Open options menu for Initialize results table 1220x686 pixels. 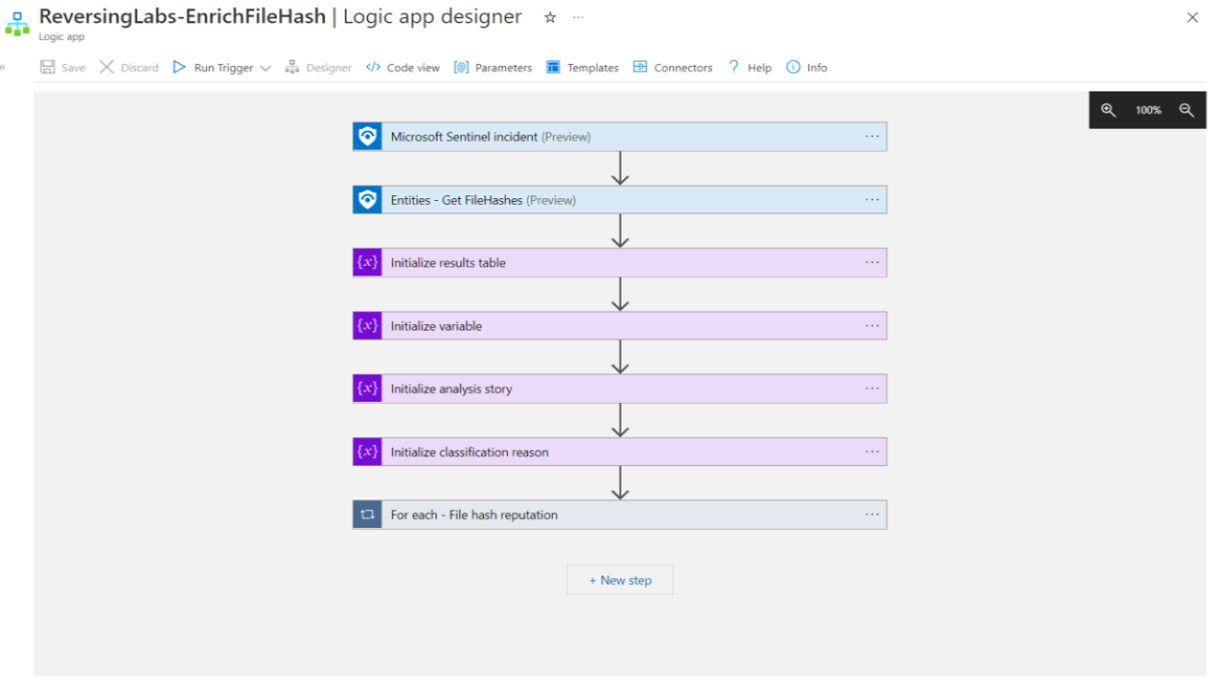pyautogui.click(x=872, y=263)
